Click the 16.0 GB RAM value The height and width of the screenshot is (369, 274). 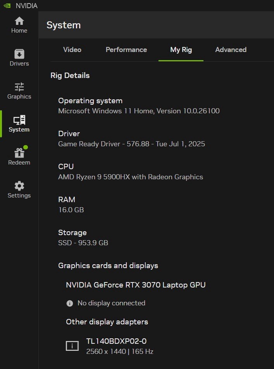[71, 210]
